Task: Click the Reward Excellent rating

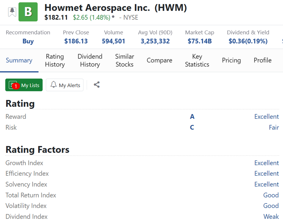Action: tap(267, 117)
